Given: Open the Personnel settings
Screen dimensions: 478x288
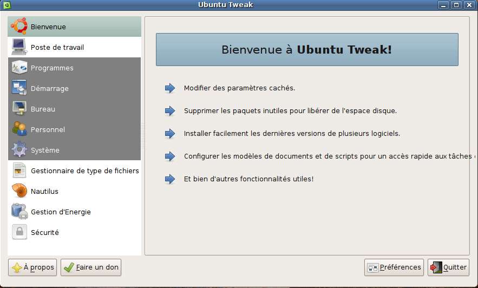Looking at the screenshot, I should [74, 129].
